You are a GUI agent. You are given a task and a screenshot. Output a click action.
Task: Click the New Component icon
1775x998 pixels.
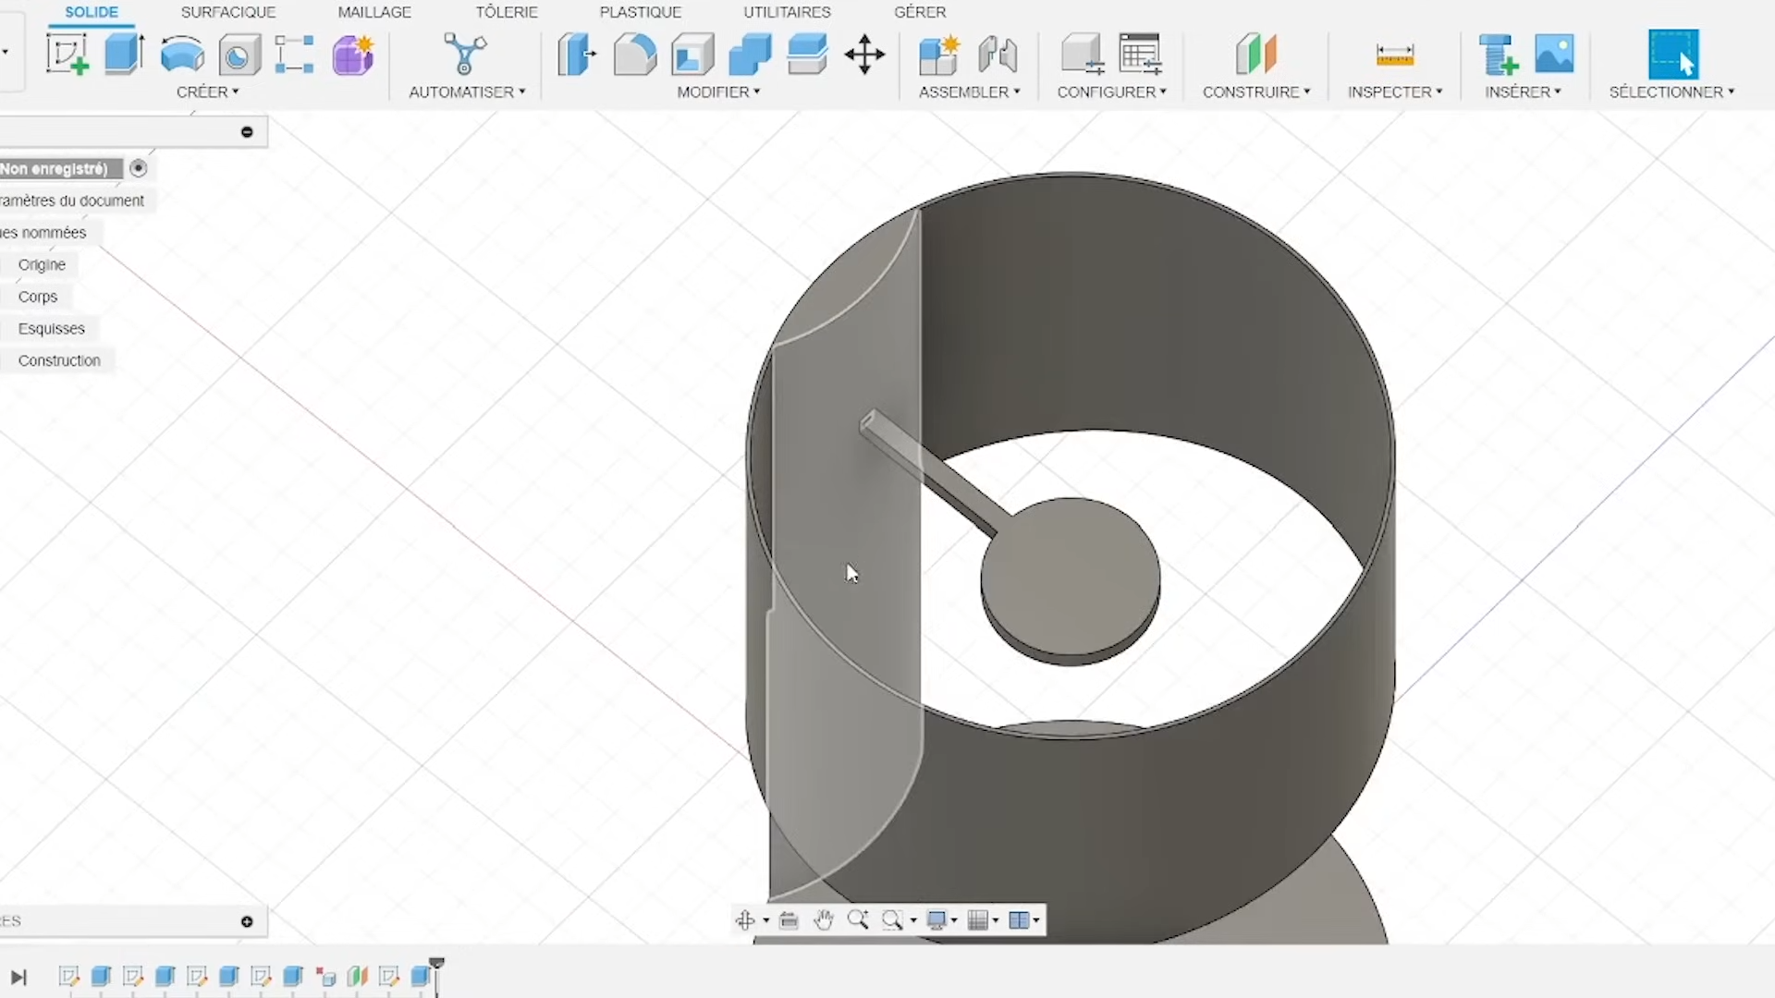[940, 55]
